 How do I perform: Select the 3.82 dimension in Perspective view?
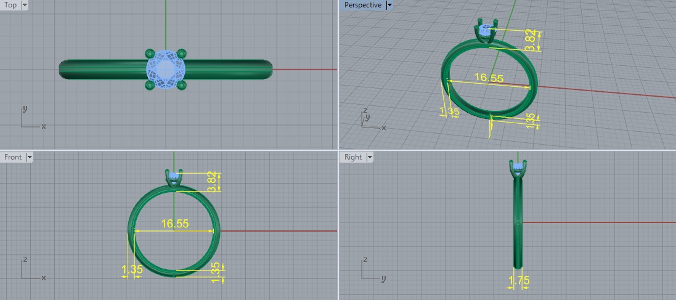(x=531, y=41)
